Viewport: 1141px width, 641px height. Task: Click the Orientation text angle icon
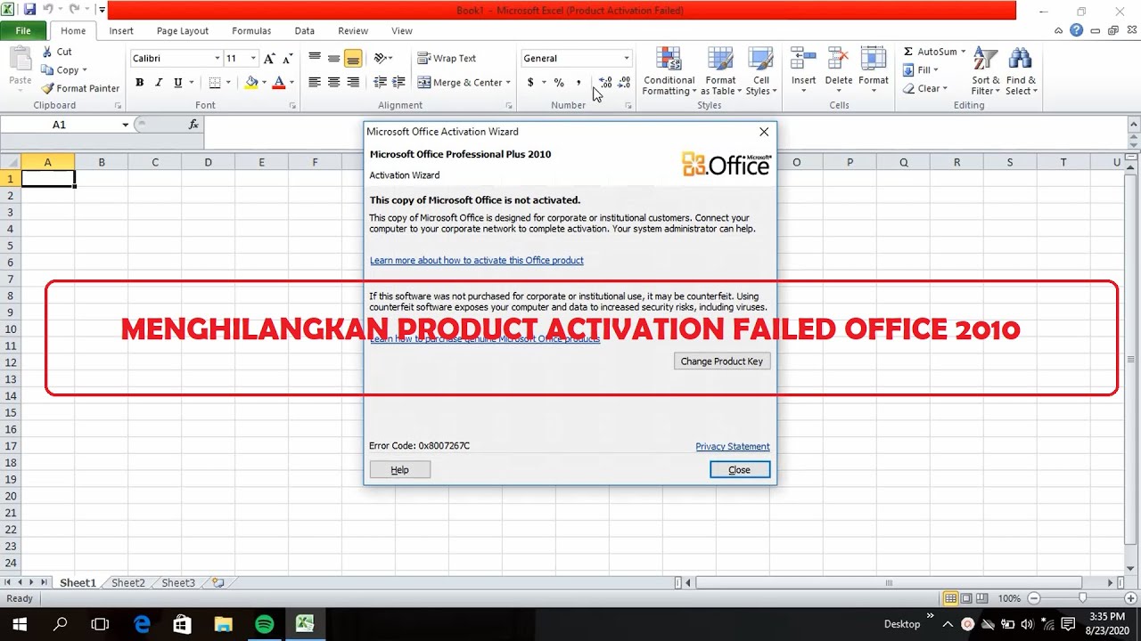pyautogui.click(x=382, y=59)
